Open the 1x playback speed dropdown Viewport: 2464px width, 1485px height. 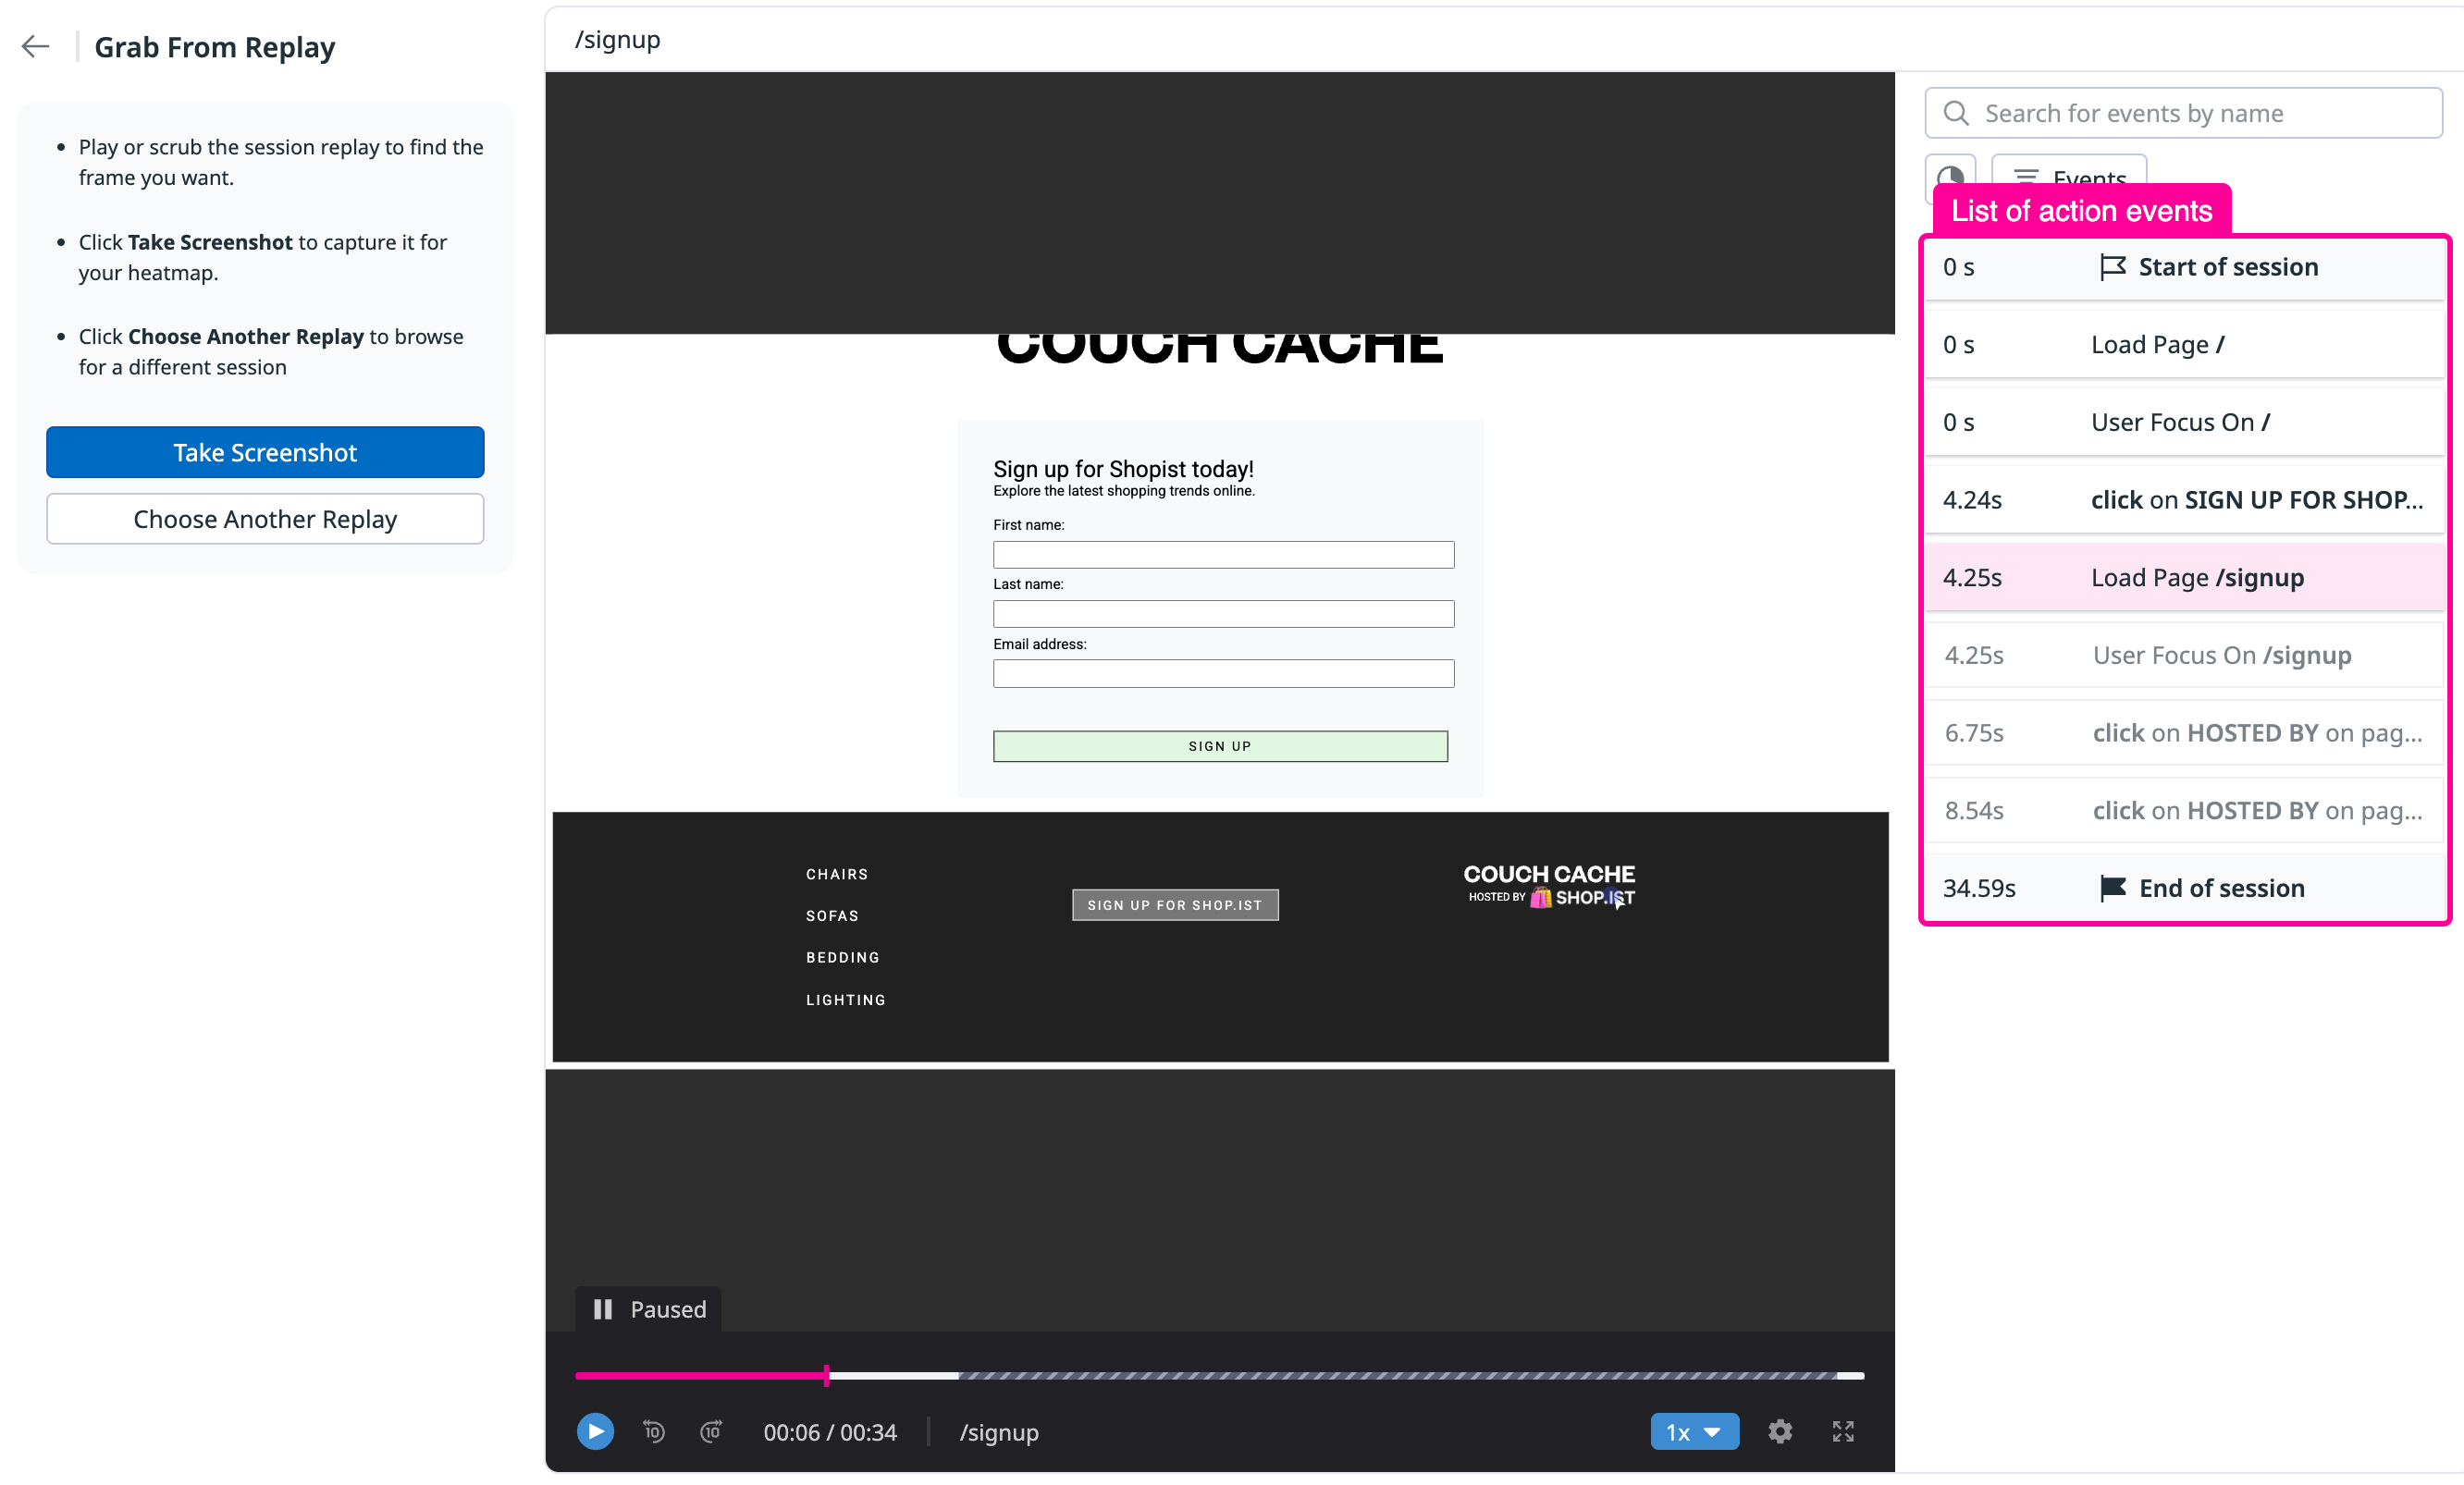(x=1693, y=1431)
